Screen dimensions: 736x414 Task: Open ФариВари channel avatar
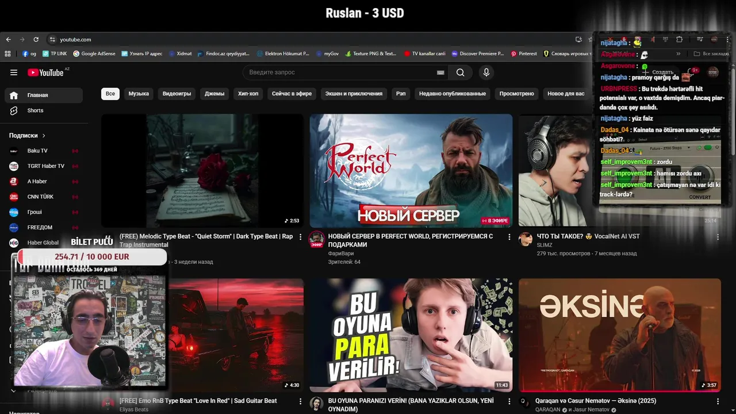click(x=316, y=239)
